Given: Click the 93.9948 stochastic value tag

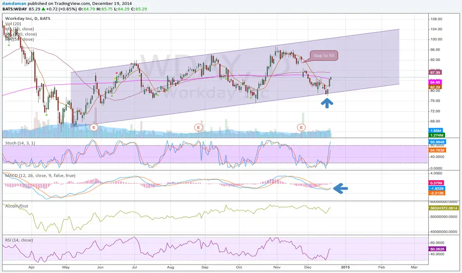Looking at the screenshot, I should pyautogui.click(x=437, y=142).
